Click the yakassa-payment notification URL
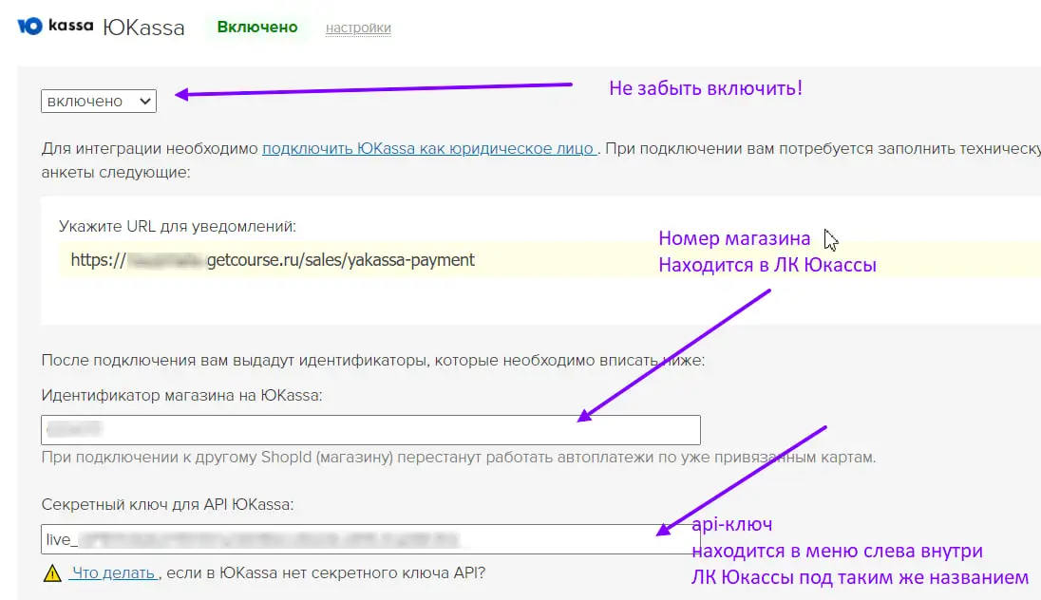This screenshot has height=600, width=1041. (270, 259)
